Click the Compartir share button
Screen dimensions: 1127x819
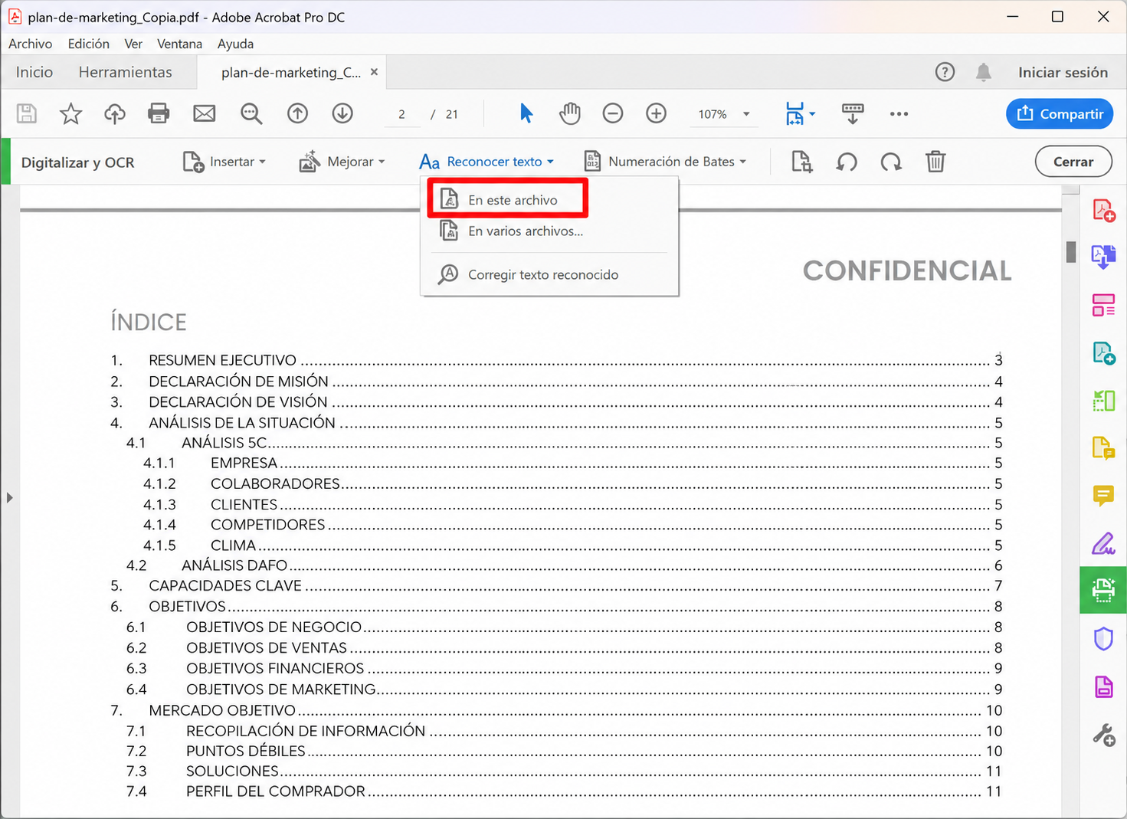(x=1060, y=113)
